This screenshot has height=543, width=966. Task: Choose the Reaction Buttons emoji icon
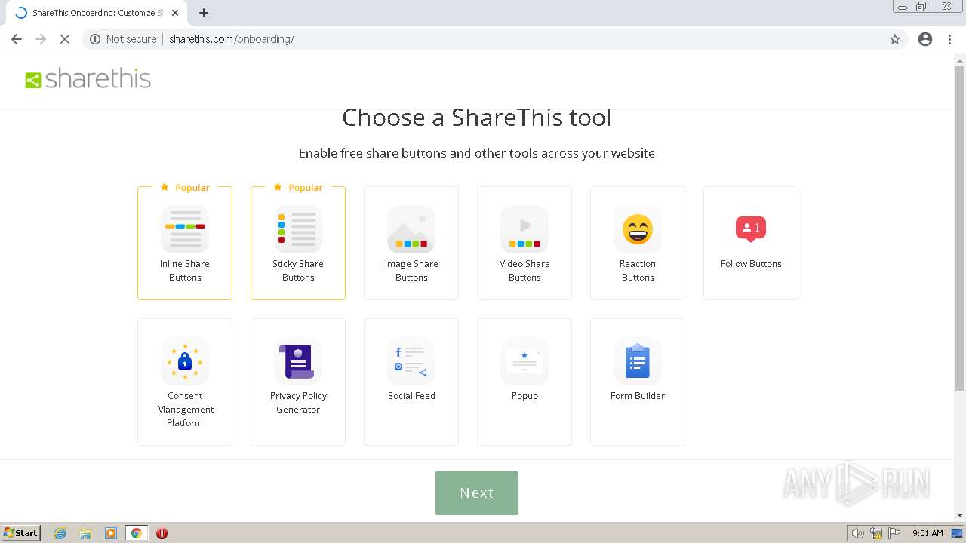coord(638,229)
